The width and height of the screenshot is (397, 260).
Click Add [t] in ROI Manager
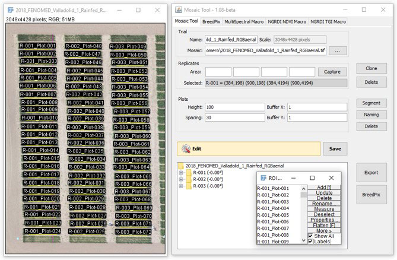[324, 188]
